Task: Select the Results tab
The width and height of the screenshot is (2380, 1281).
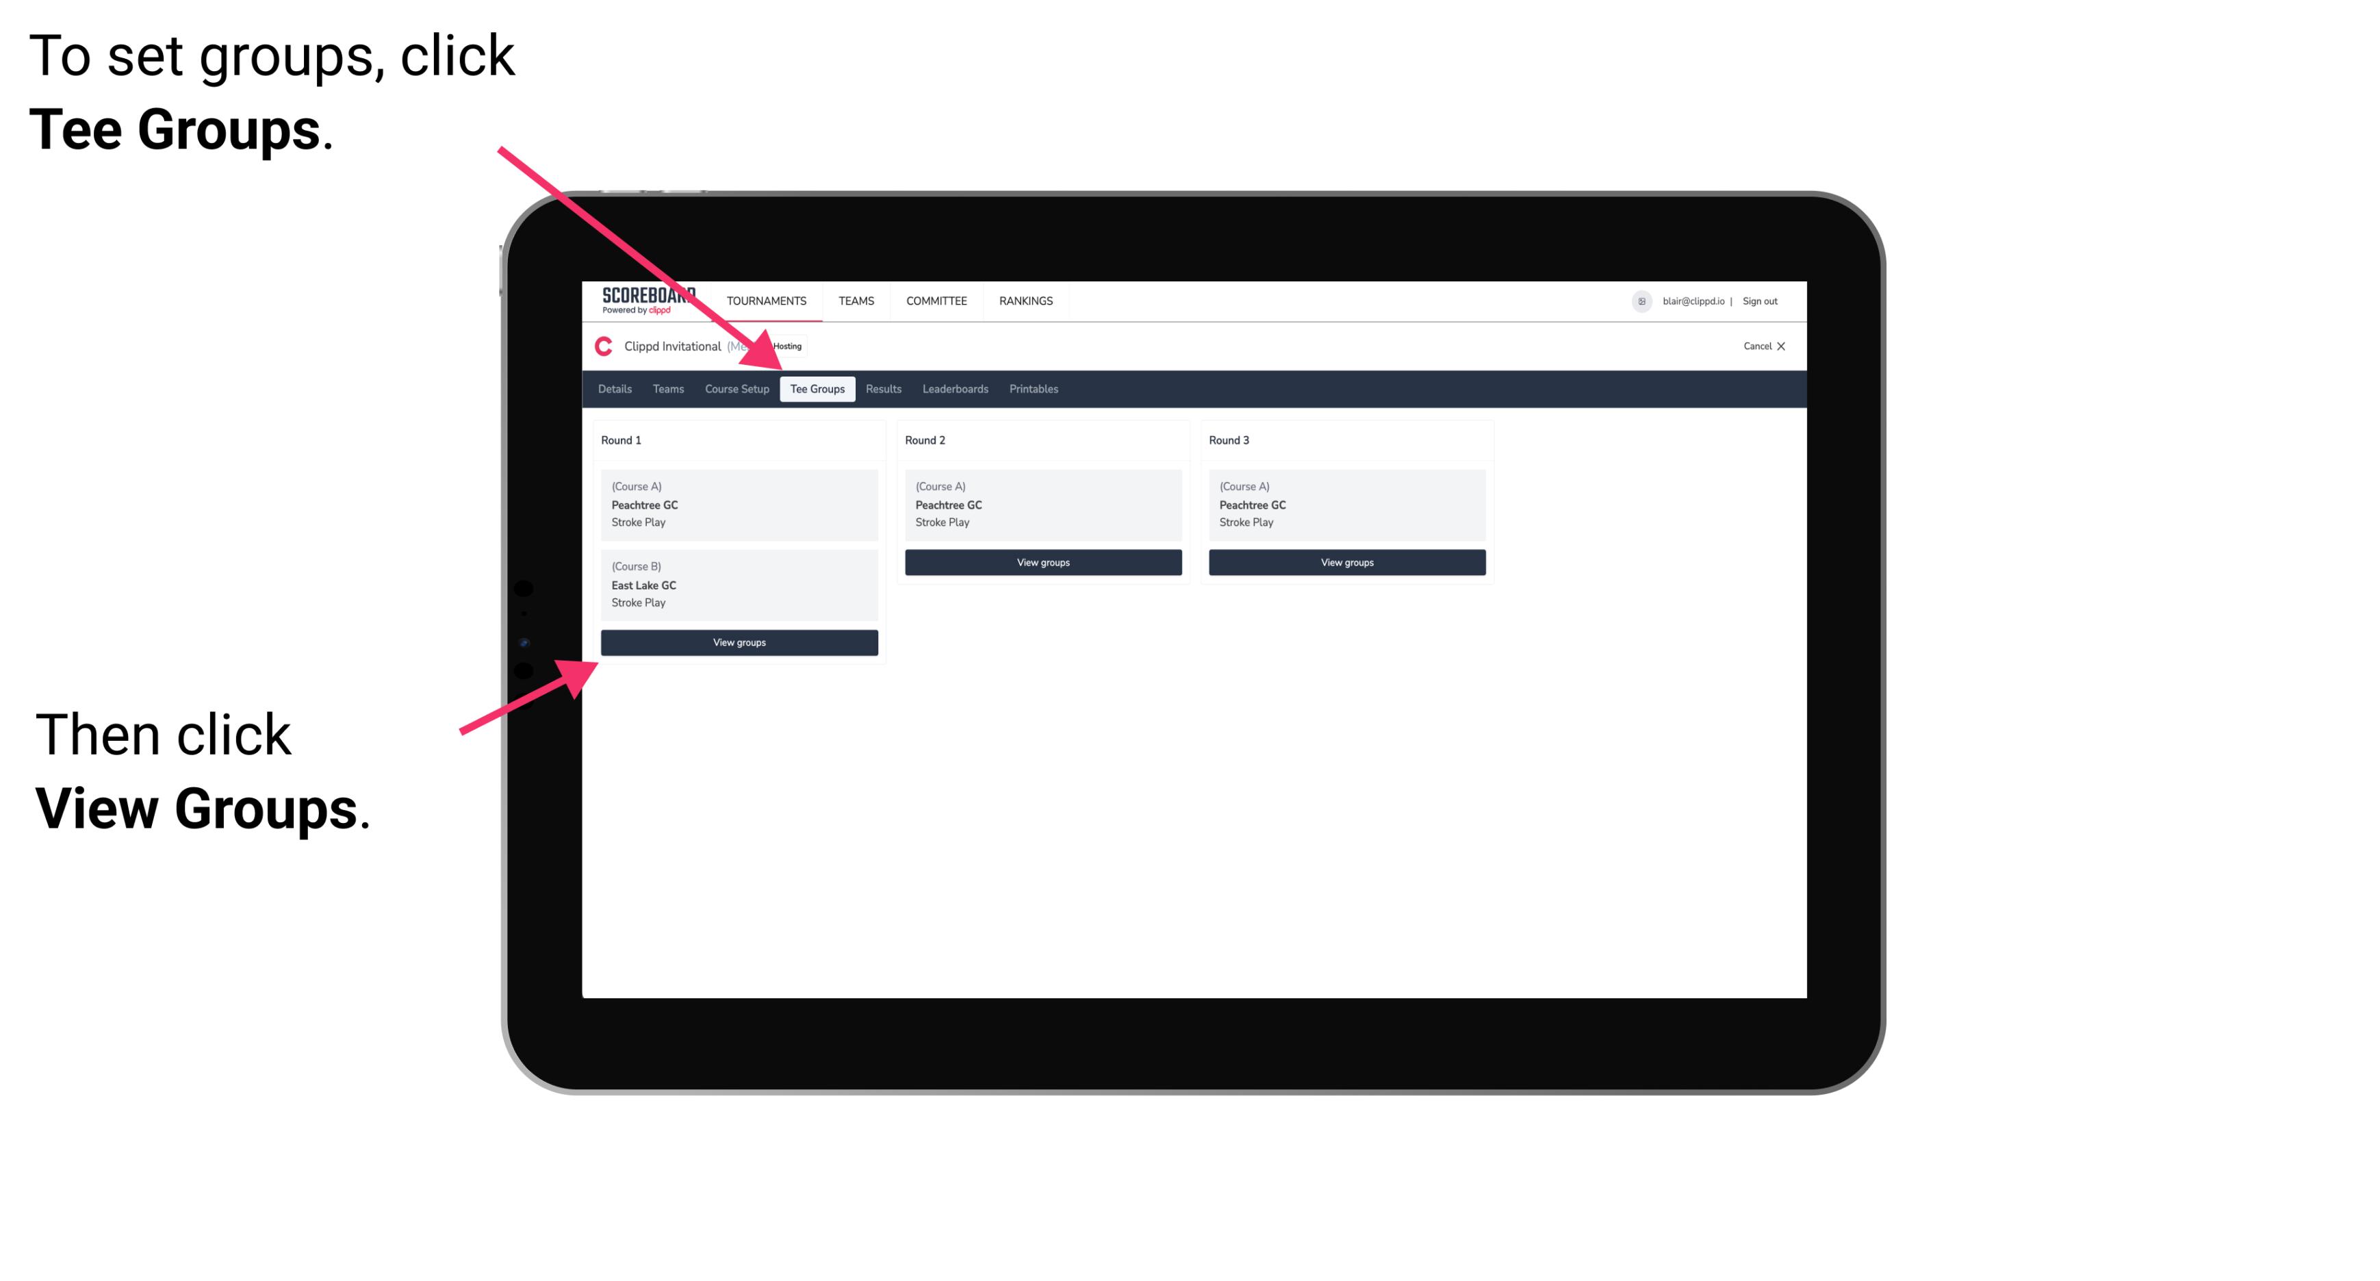Action: pos(880,388)
